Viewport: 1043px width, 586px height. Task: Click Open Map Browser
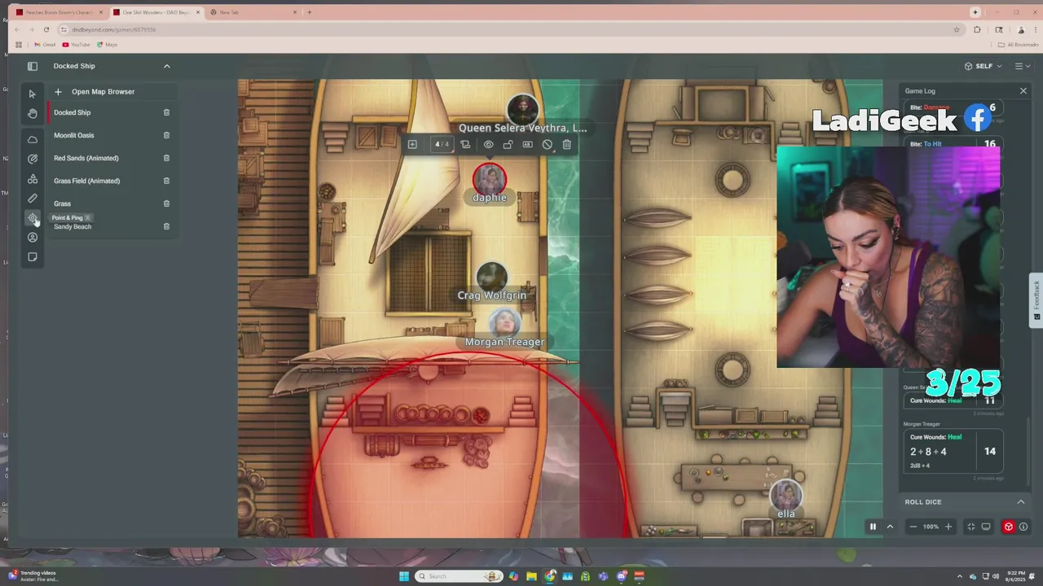click(103, 92)
